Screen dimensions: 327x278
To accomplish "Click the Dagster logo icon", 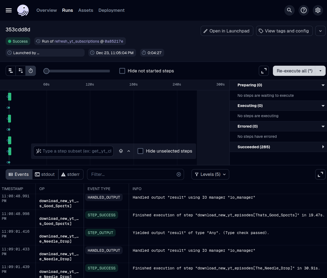I will 23,10.
